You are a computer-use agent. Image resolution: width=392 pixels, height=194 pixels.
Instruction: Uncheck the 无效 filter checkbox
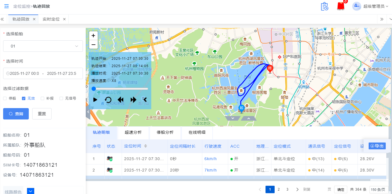pyautogui.click(x=24, y=98)
